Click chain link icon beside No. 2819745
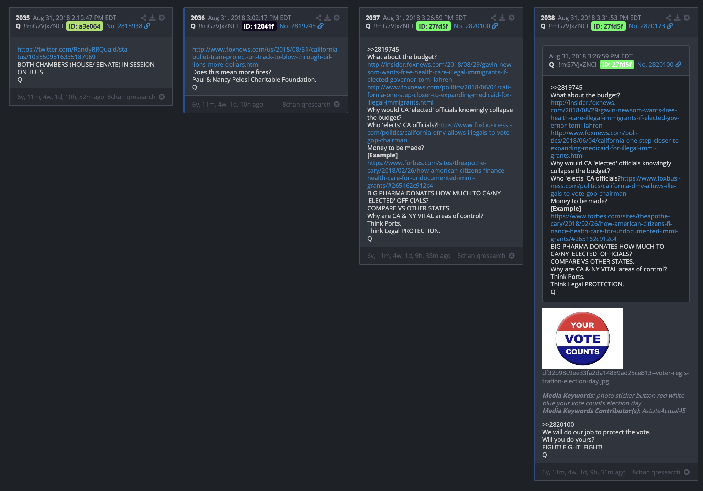 point(321,26)
